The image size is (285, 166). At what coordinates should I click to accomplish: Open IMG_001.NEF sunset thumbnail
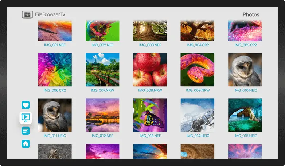click(x=55, y=30)
